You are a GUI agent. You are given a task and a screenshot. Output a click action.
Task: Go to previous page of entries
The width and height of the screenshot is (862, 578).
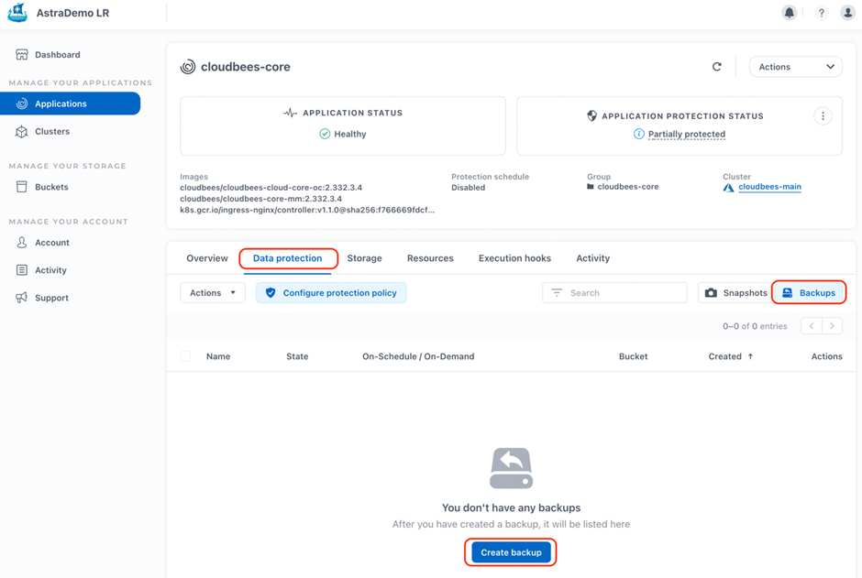[812, 326]
